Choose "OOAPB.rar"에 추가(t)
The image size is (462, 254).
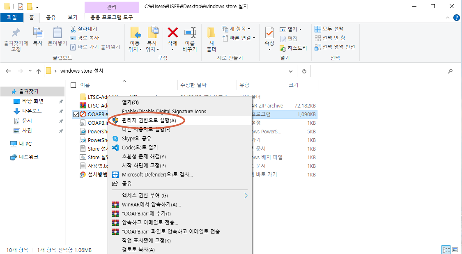pos(146,213)
